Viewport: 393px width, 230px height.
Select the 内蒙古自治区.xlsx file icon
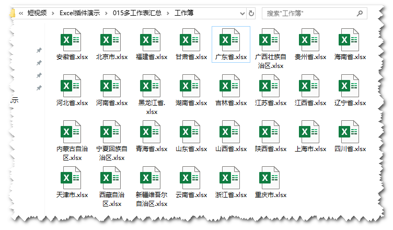coord(71,132)
